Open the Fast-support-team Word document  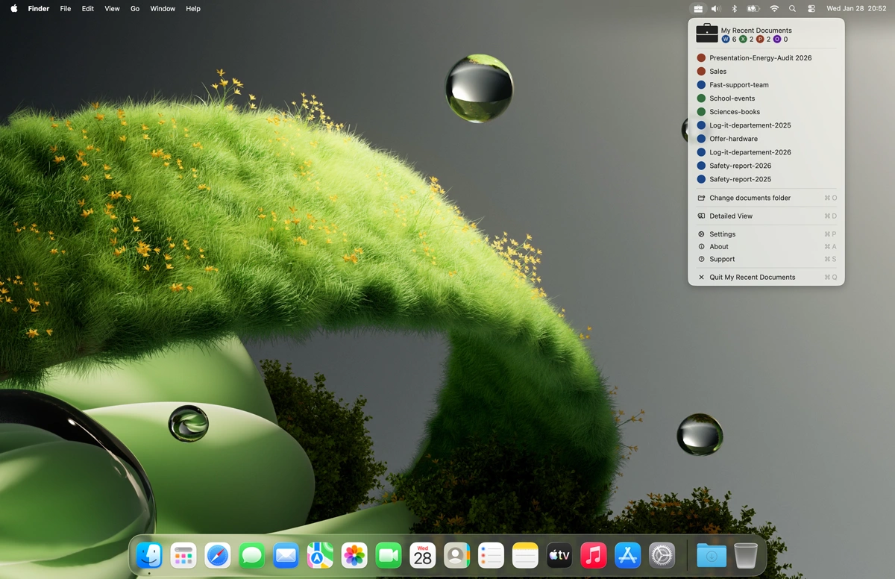pyautogui.click(x=738, y=84)
